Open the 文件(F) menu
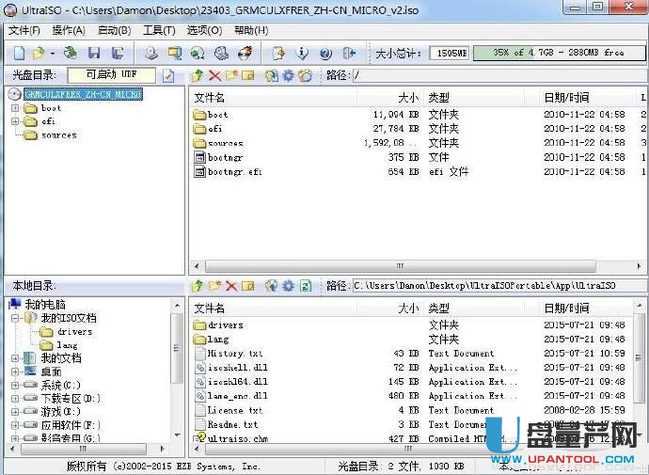Image resolution: width=649 pixels, height=475 pixels. pos(24,30)
